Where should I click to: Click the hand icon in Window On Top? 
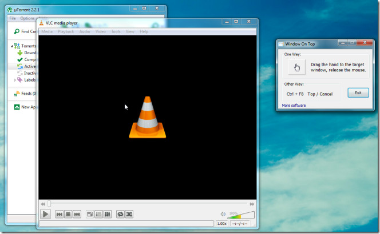point(297,67)
